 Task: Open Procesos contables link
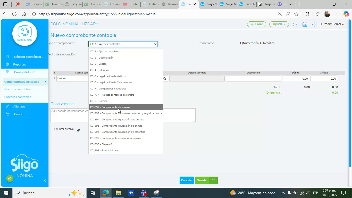18,97
